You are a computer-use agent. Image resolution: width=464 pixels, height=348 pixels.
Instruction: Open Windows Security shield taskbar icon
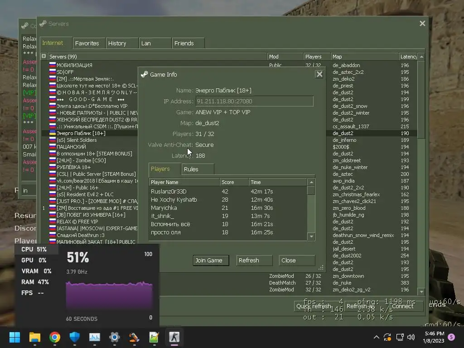[x=75, y=337]
